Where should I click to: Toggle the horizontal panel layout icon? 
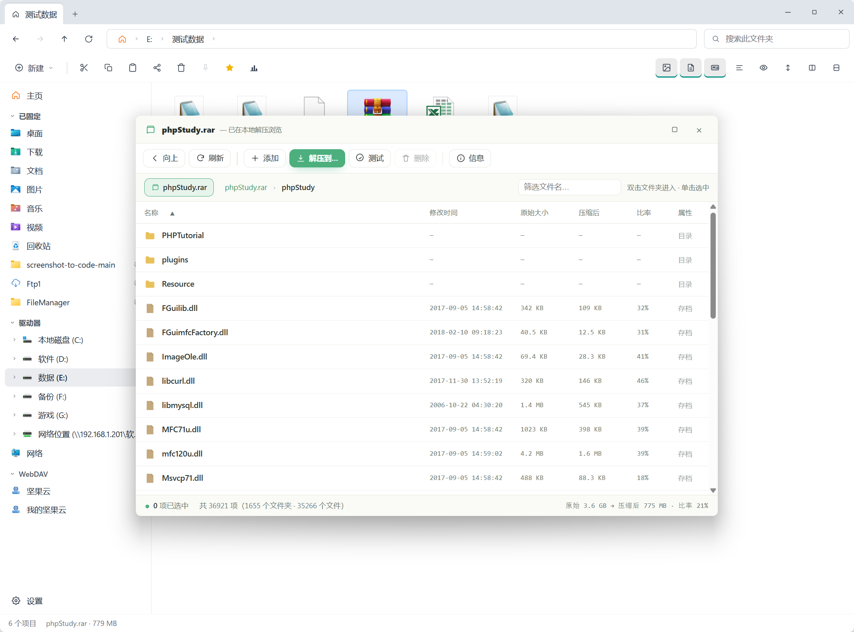[836, 68]
